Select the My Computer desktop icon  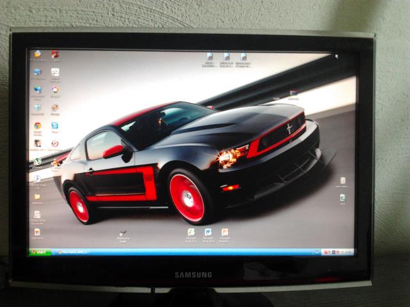(x=38, y=72)
